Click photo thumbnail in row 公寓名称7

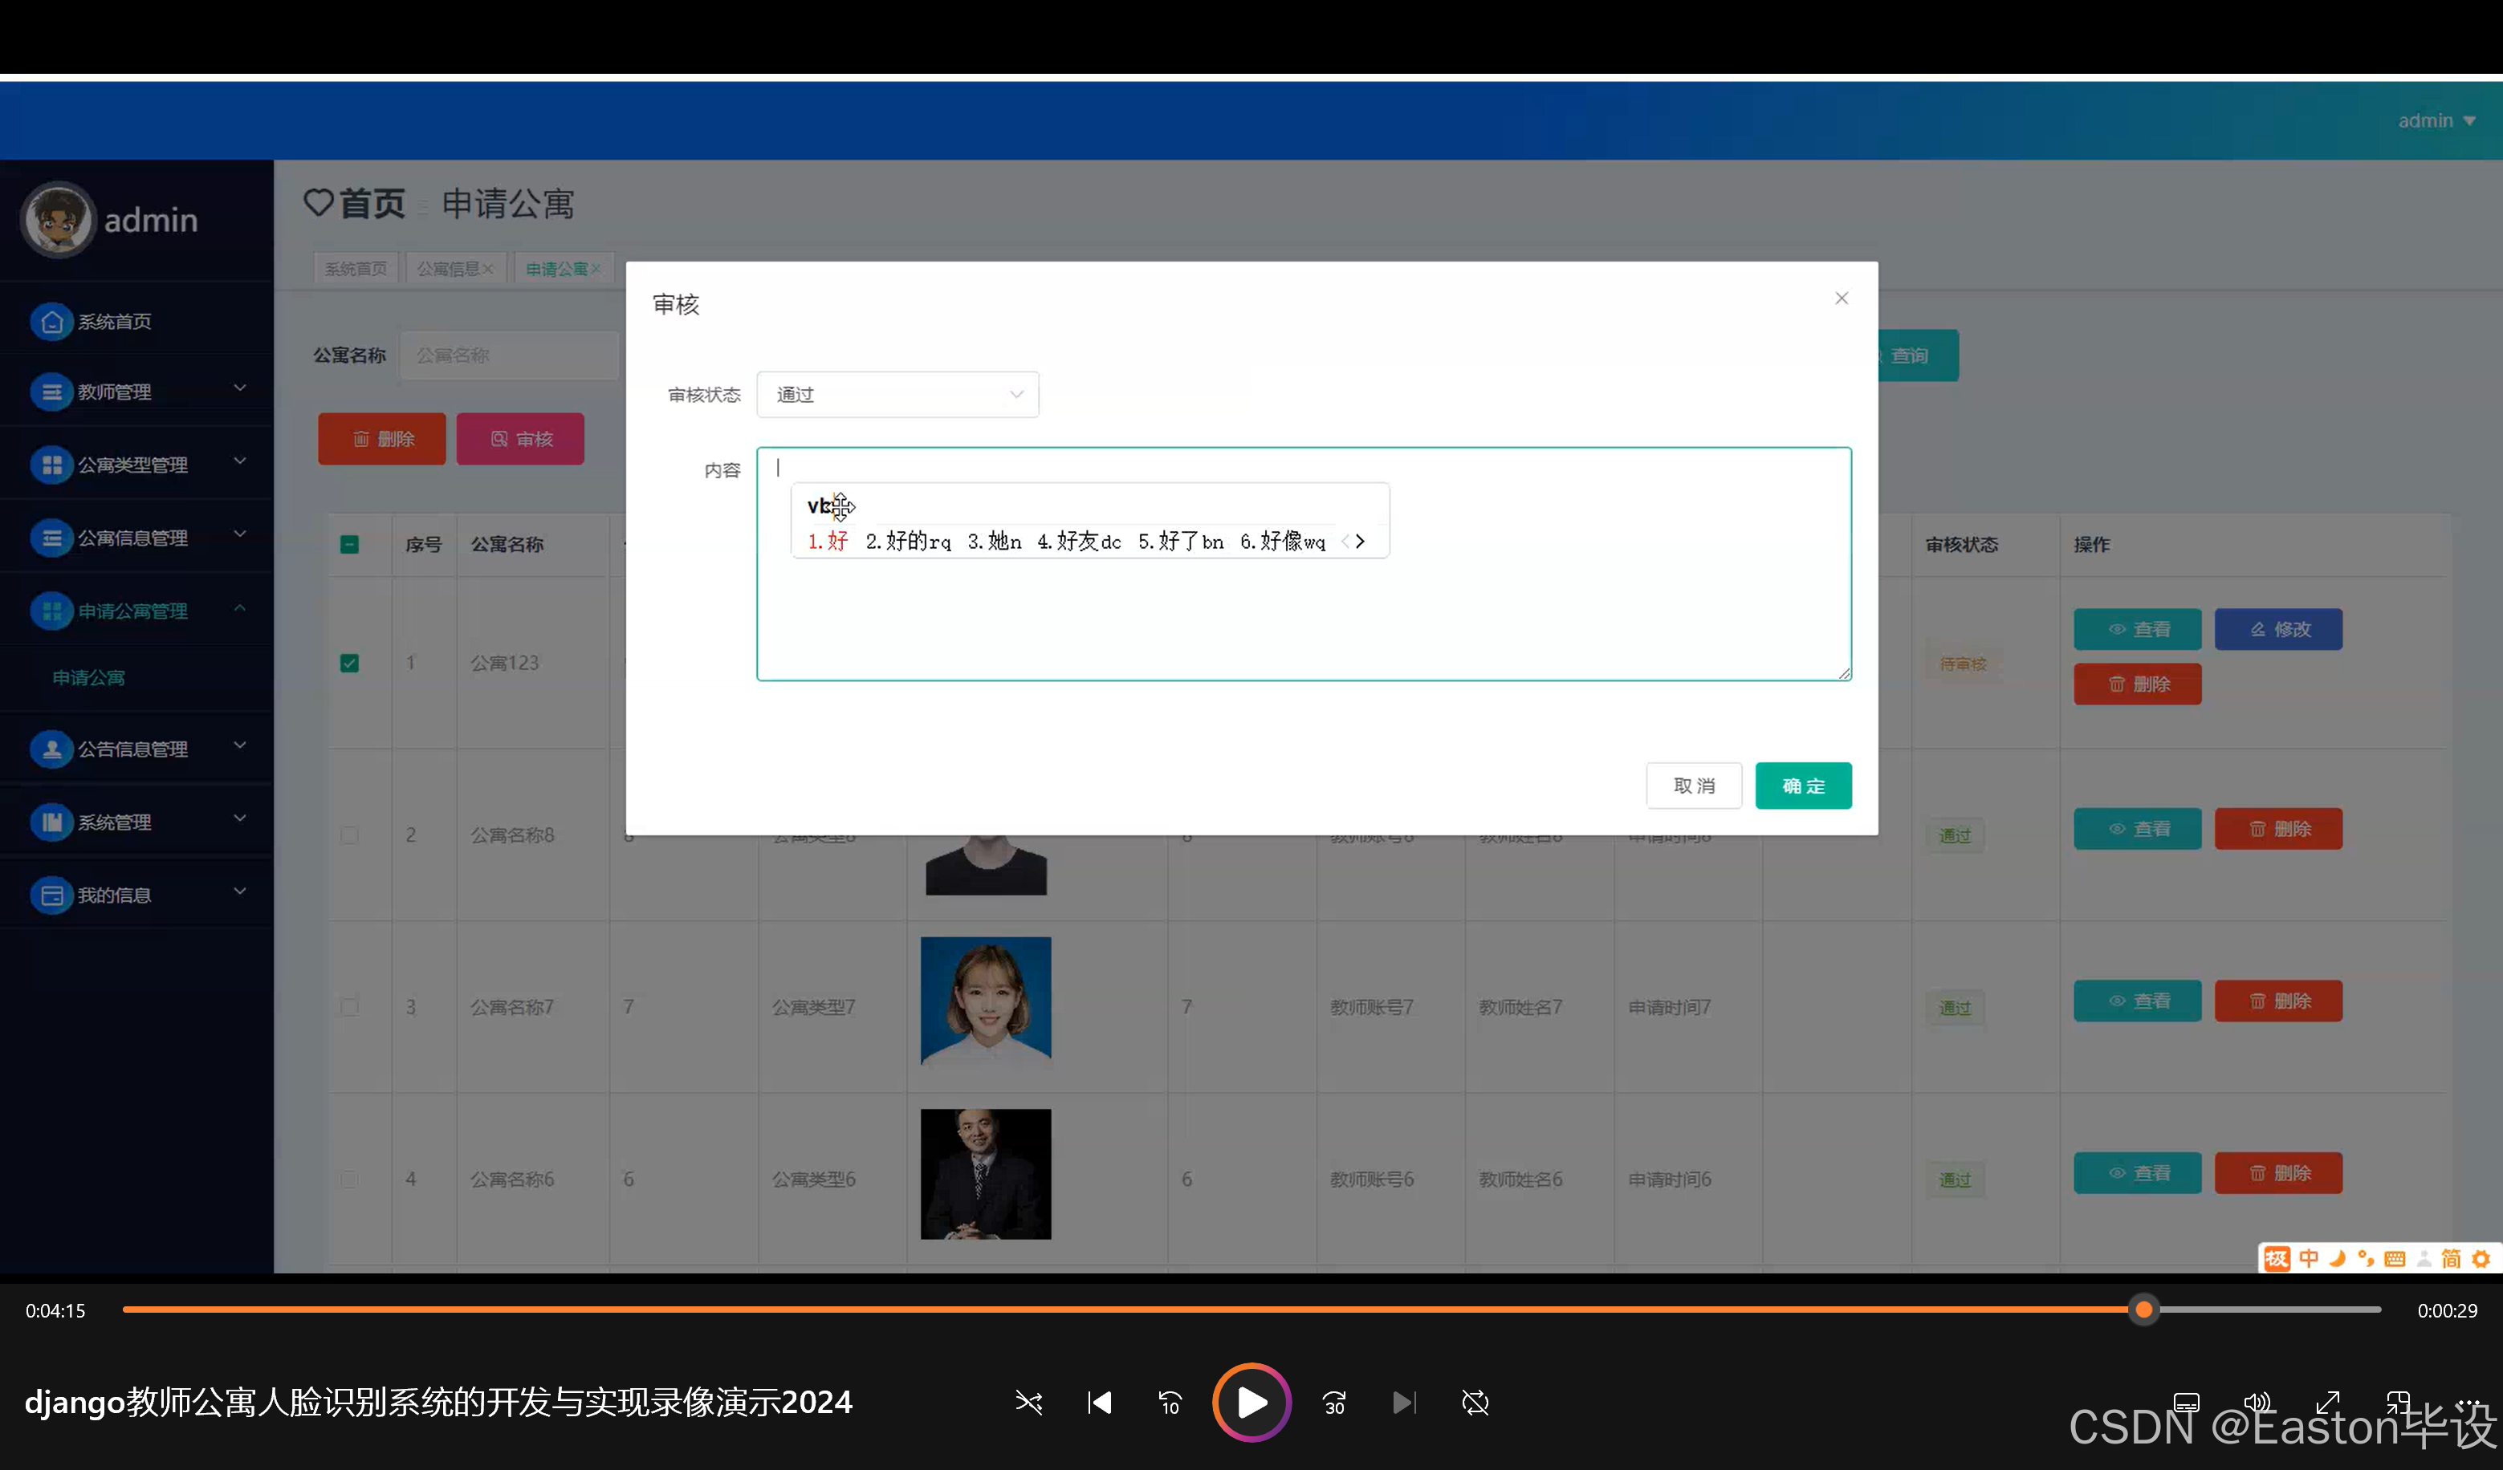985,1001
